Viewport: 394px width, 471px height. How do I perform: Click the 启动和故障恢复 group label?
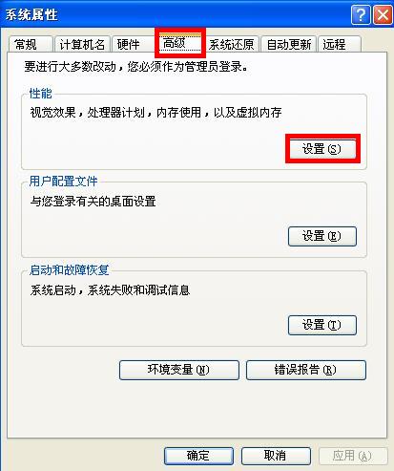(x=69, y=270)
